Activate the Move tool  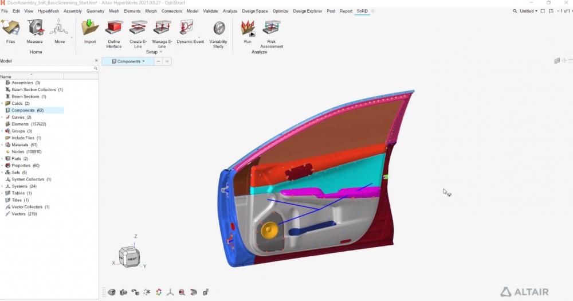coord(60,32)
